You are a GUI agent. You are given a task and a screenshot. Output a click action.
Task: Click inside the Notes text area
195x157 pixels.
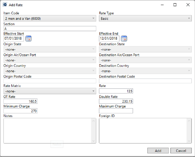tap(47, 130)
